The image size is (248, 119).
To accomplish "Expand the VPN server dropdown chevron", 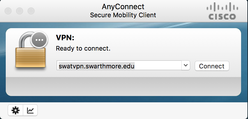I will coord(186,65).
